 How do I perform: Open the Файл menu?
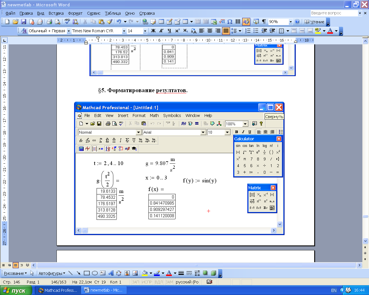[x=10, y=13]
